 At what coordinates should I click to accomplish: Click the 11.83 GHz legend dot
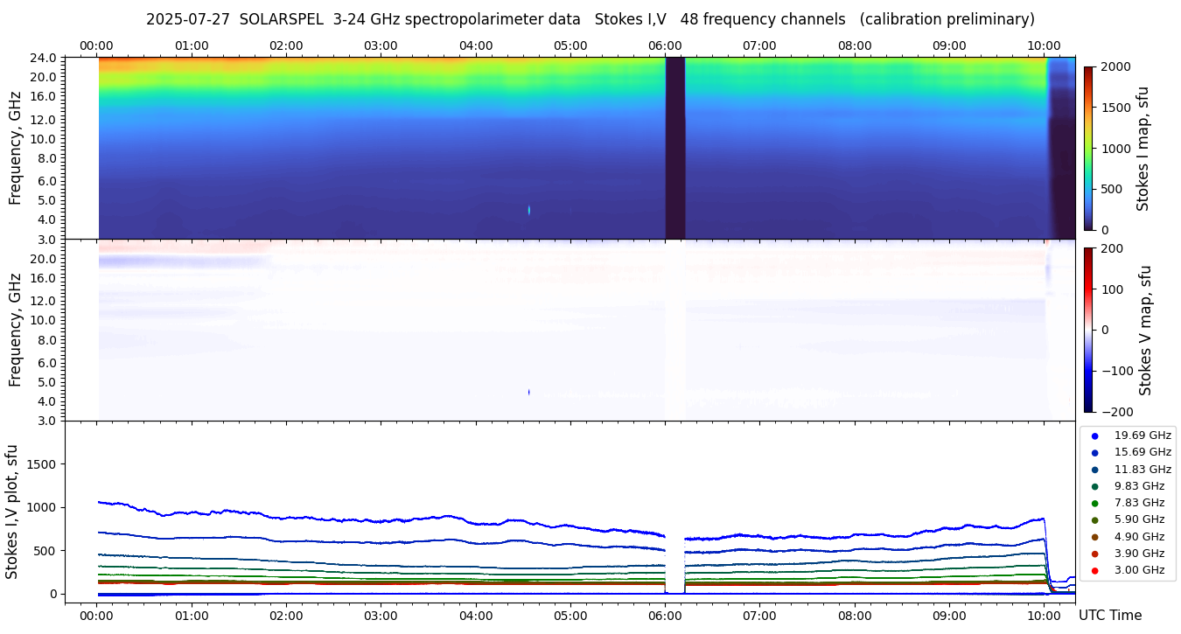coord(1094,470)
